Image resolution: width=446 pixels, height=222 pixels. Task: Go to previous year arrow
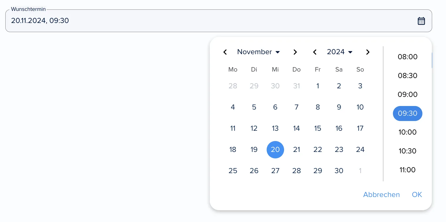[315, 52]
